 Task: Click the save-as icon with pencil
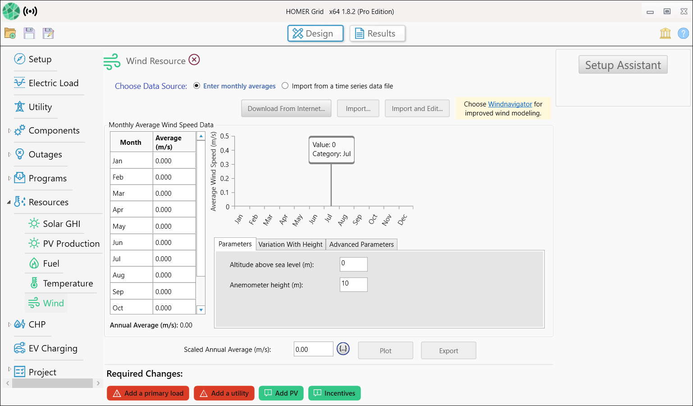coord(48,33)
